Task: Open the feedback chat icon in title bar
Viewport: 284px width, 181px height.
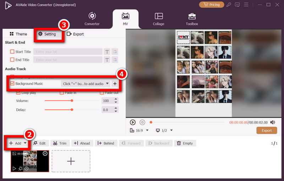Action: (x=237, y=5)
